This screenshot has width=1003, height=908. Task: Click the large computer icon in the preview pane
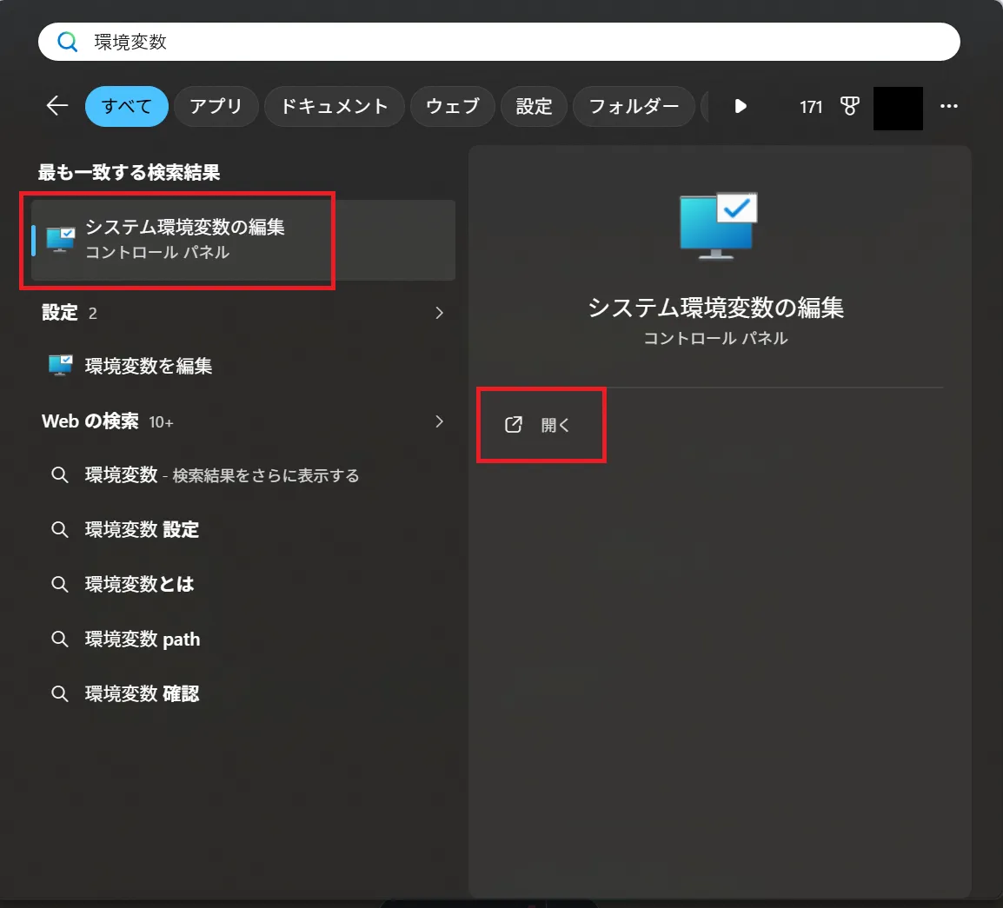pos(714,225)
